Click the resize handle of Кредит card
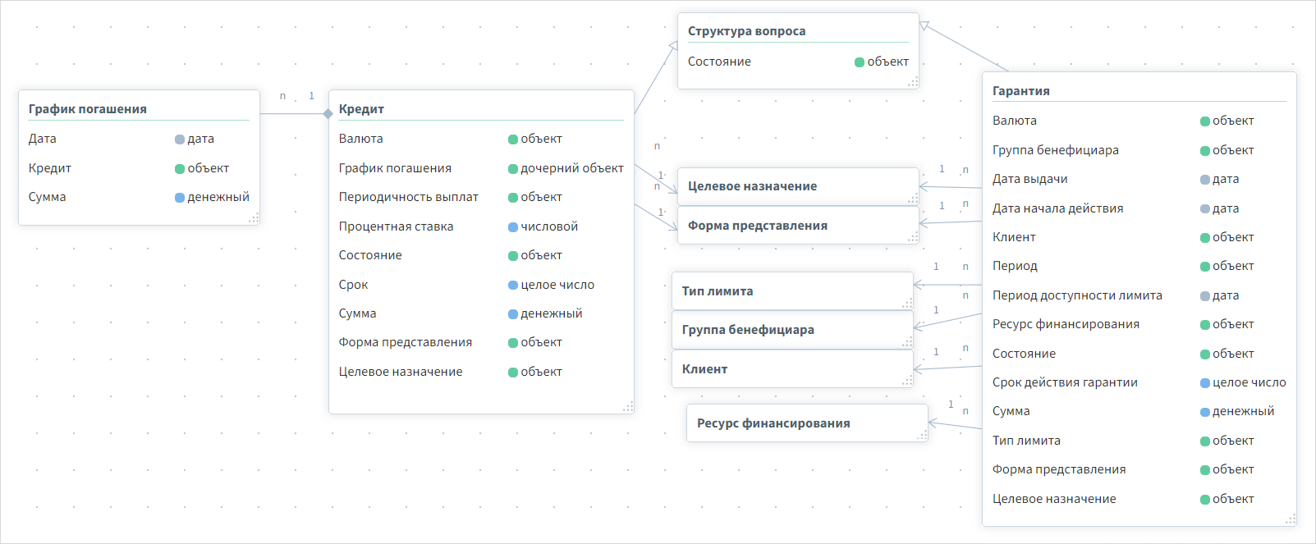Image resolution: width=1316 pixels, height=544 pixels. [628, 406]
